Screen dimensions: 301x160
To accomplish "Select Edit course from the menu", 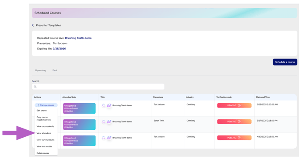I will pyautogui.click(x=42, y=111).
